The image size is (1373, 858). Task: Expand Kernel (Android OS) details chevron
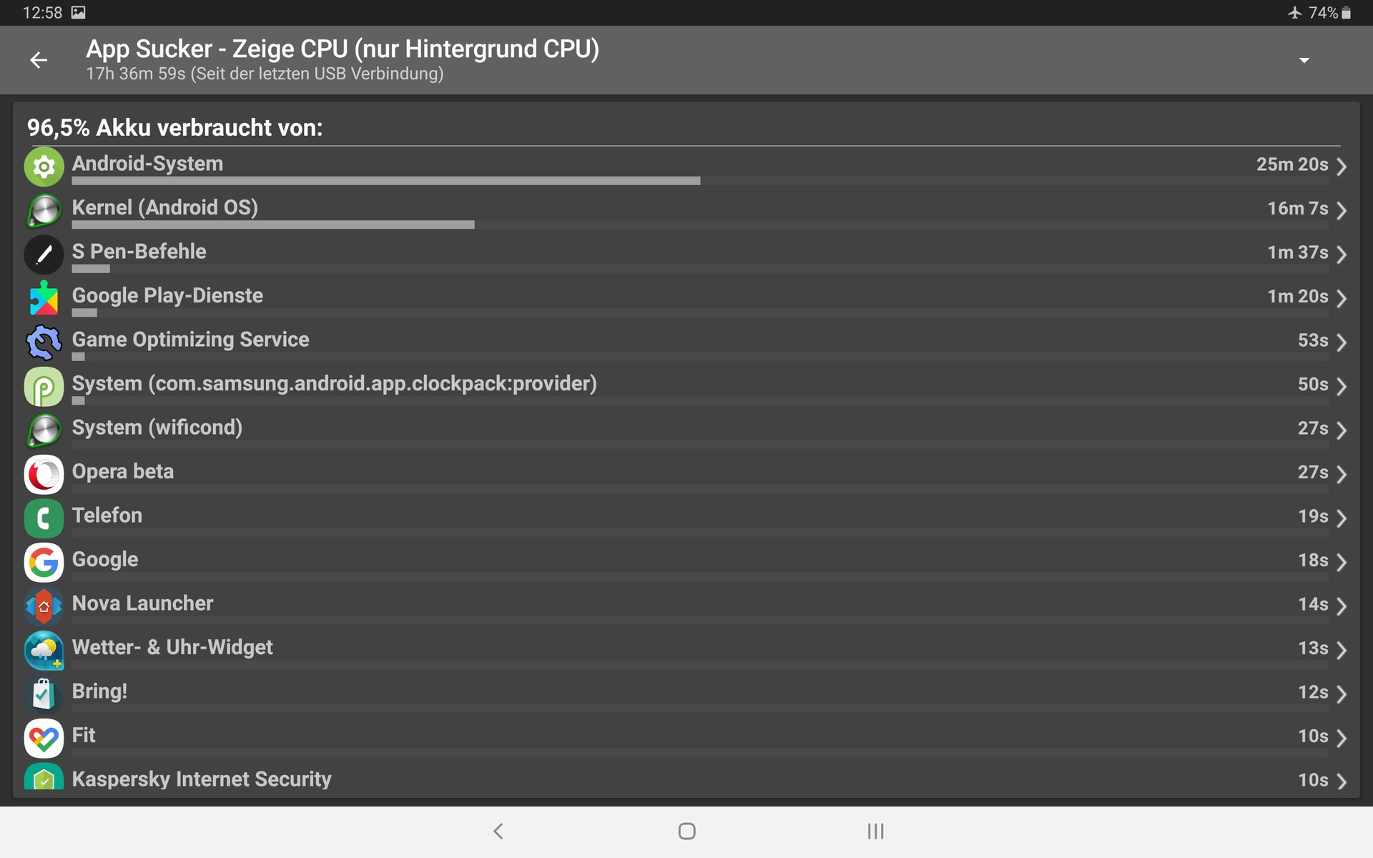(1342, 210)
